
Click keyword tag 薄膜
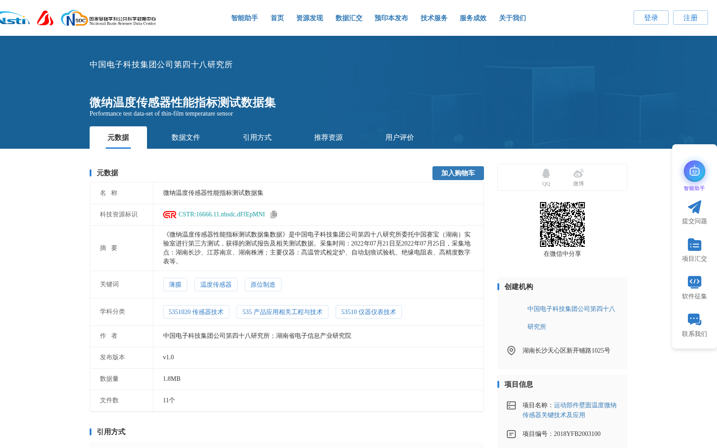175,284
